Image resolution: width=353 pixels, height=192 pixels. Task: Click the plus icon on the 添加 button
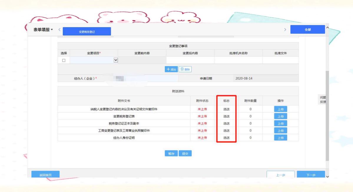pos(168,69)
